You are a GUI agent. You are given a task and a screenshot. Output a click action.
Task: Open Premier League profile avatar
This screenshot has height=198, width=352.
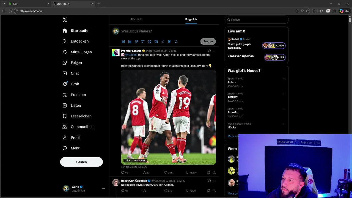tap(116, 53)
